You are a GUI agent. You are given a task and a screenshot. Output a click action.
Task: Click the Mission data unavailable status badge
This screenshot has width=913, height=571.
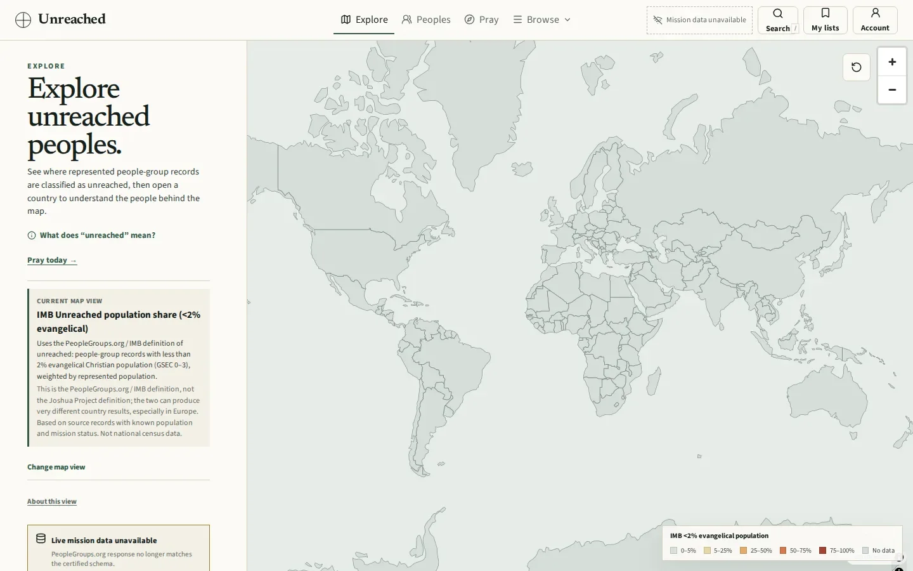tap(699, 20)
